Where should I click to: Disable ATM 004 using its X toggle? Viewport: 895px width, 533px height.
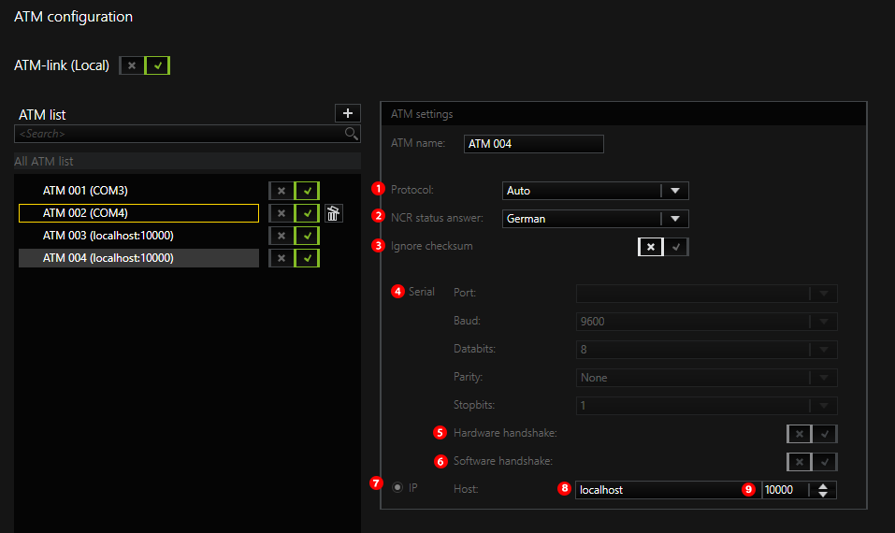click(x=281, y=258)
